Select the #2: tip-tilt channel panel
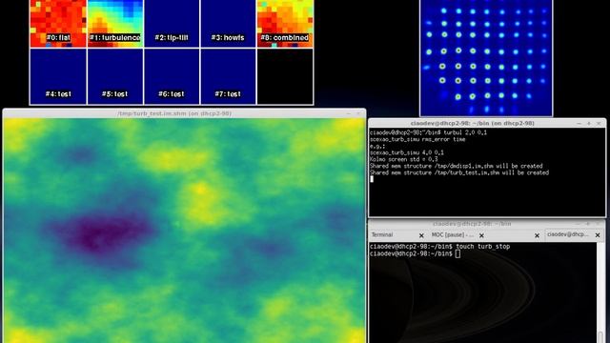610x343 pixels. [172, 23]
